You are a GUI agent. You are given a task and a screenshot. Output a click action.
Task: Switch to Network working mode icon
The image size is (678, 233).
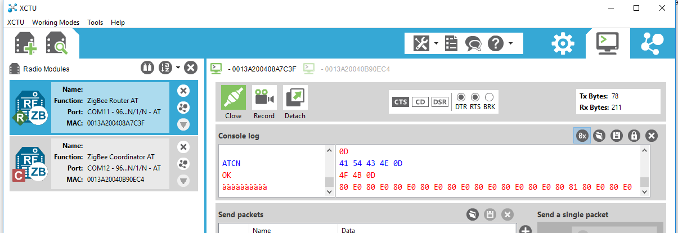click(653, 43)
